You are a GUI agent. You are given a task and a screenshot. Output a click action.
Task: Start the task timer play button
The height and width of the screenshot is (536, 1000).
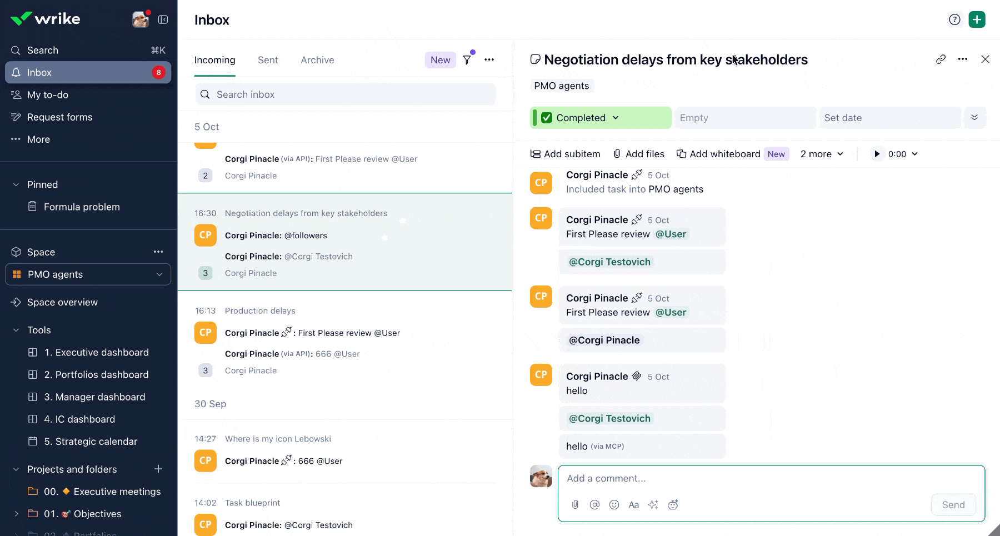point(877,154)
